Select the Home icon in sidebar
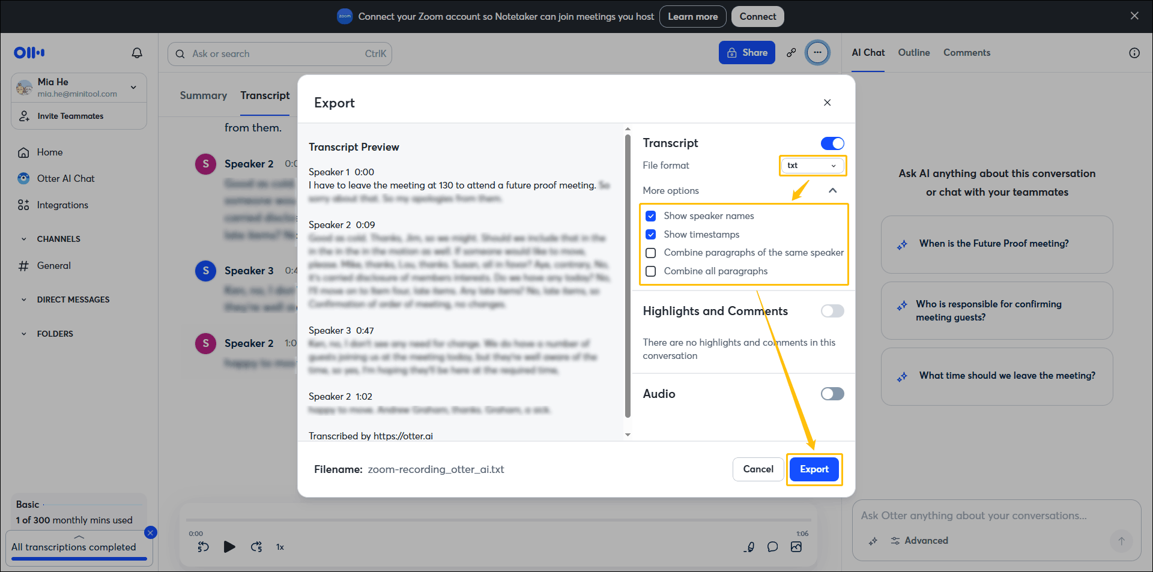 (x=24, y=152)
